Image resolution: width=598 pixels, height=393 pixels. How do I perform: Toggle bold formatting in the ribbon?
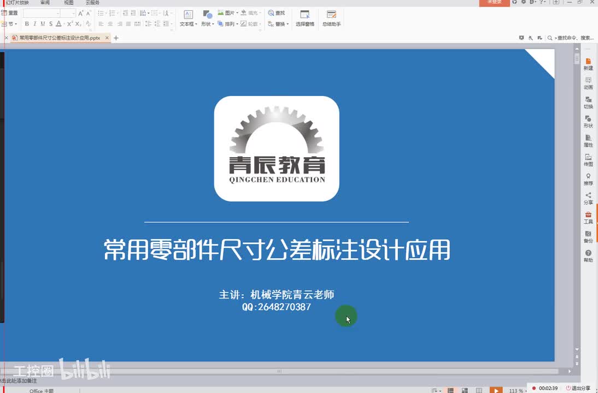(27, 23)
